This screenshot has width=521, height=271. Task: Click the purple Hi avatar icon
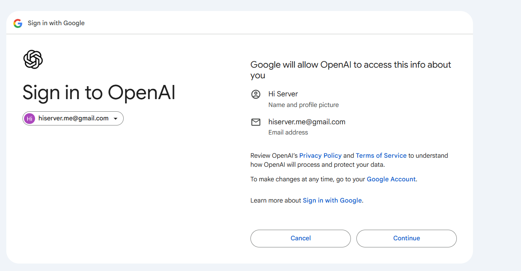[30, 118]
